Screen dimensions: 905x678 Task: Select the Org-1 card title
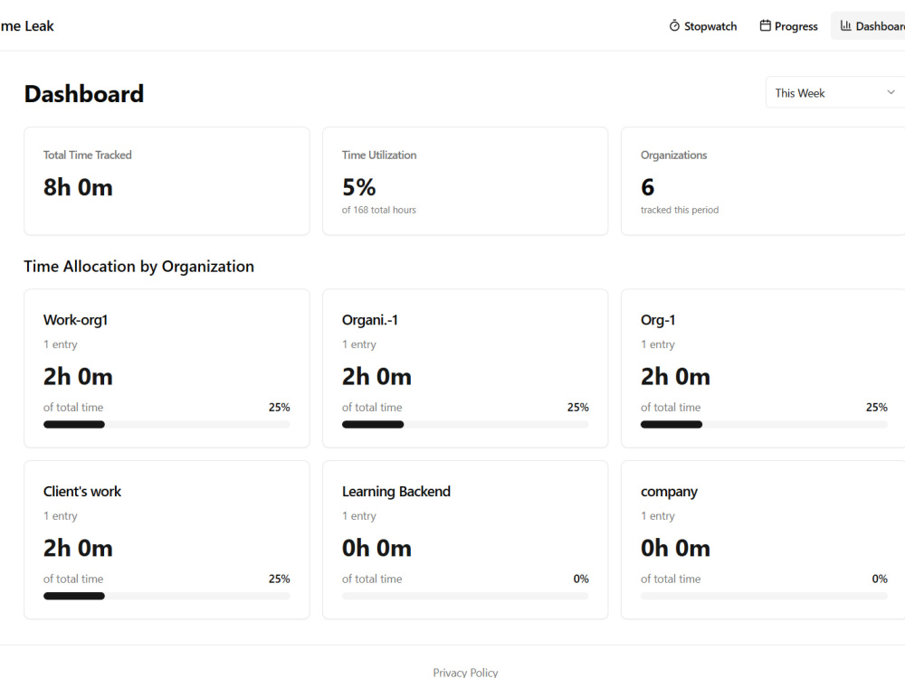point(658,320)
